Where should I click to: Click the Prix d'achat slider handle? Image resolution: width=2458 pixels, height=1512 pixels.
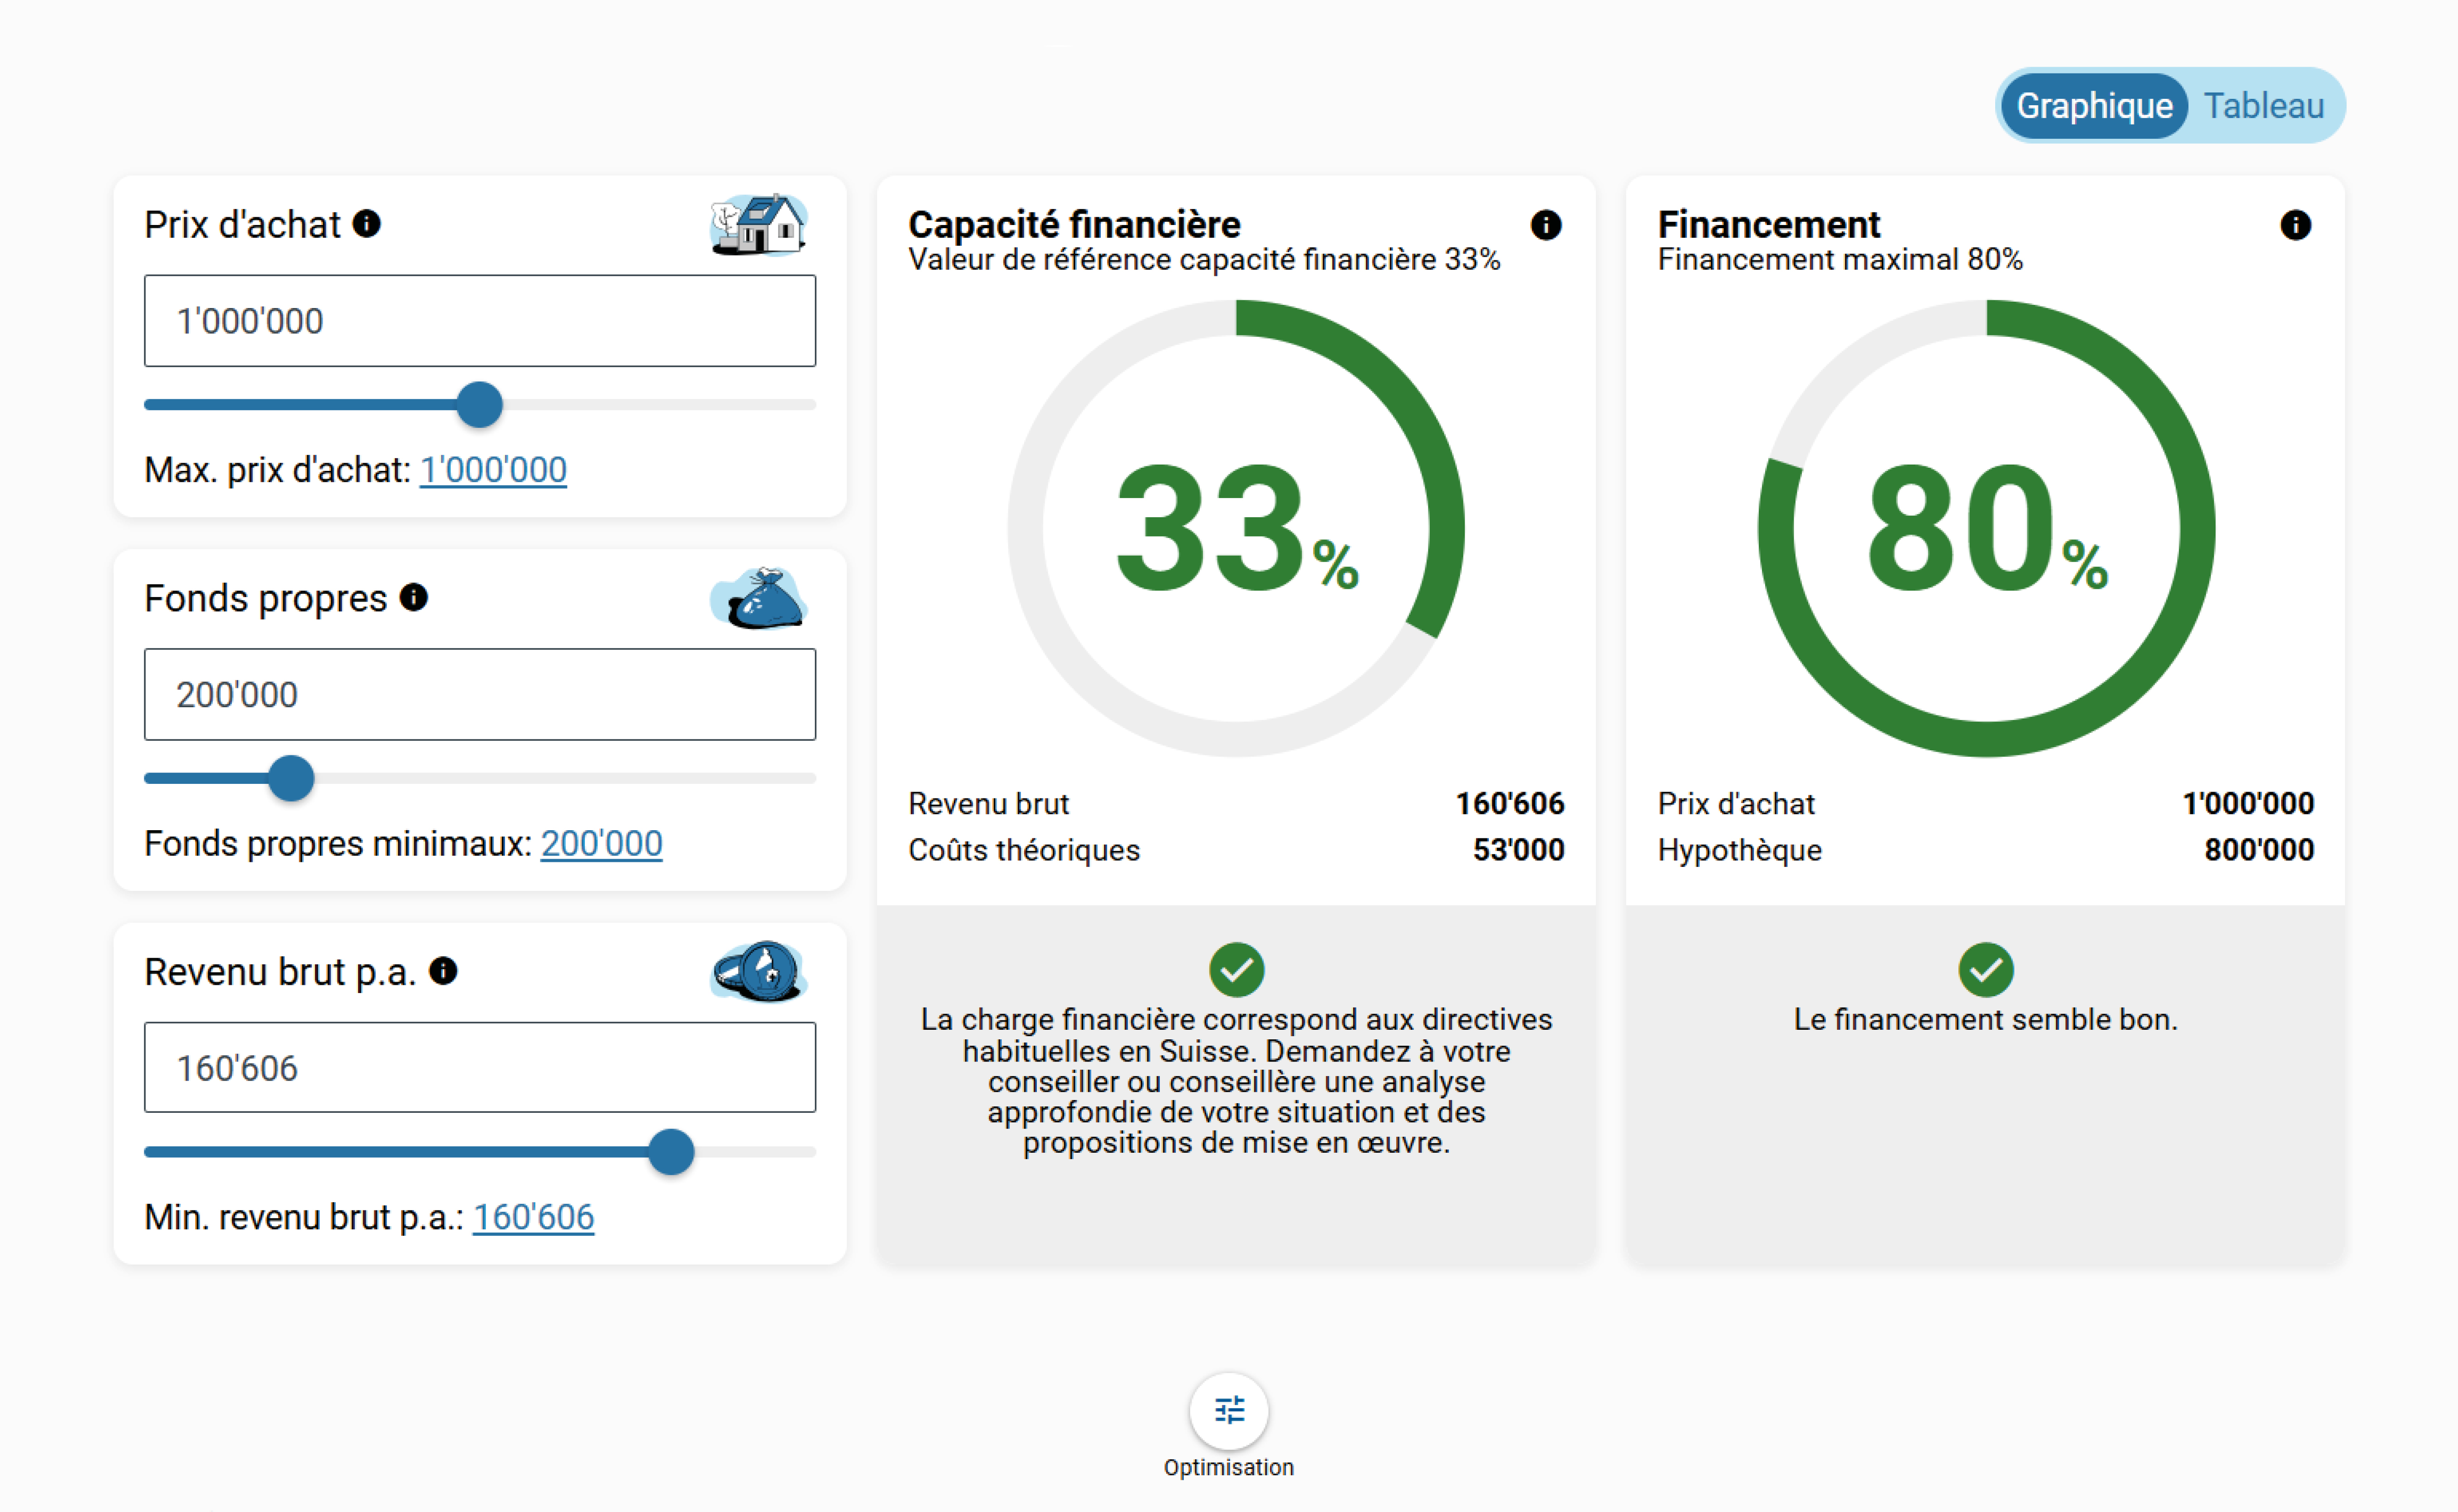point(480,405)
